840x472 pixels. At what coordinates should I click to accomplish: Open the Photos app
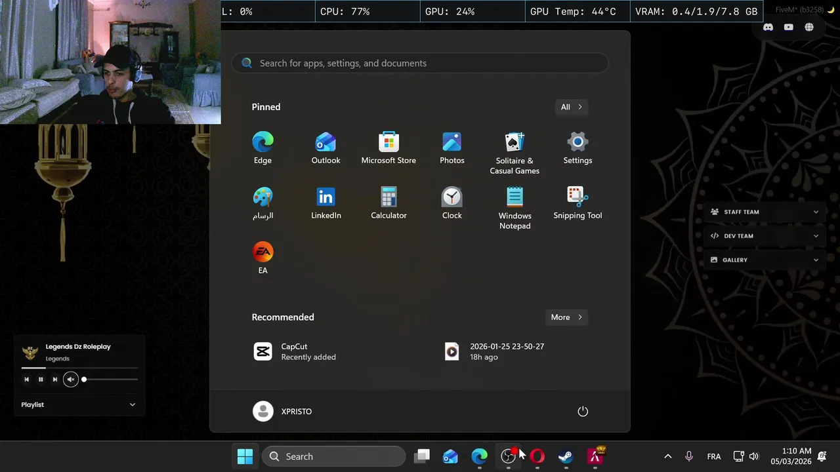tap(451, 148)
